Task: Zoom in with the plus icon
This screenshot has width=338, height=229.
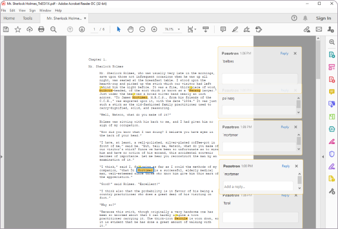Action: point(154,29)
